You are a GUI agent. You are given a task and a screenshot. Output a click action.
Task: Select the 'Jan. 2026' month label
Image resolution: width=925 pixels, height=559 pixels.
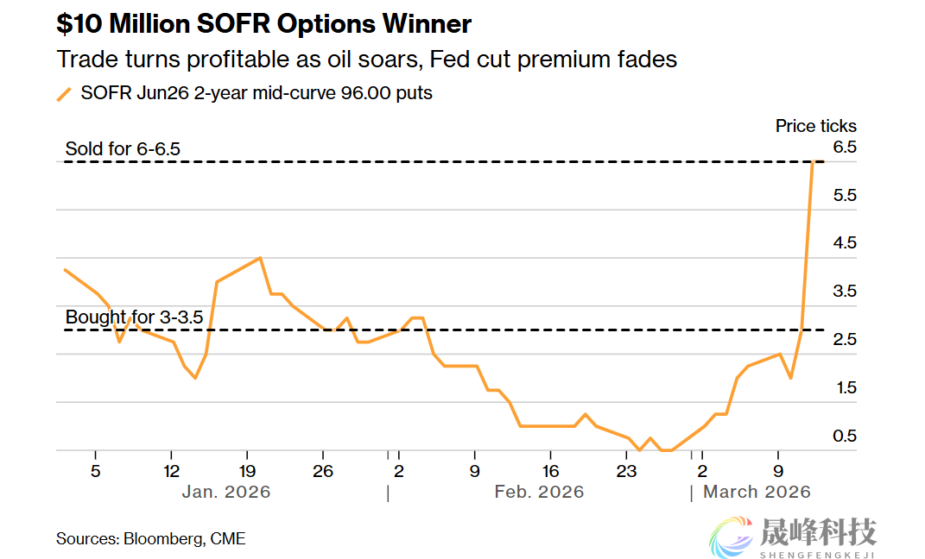[x=225, y=492]
